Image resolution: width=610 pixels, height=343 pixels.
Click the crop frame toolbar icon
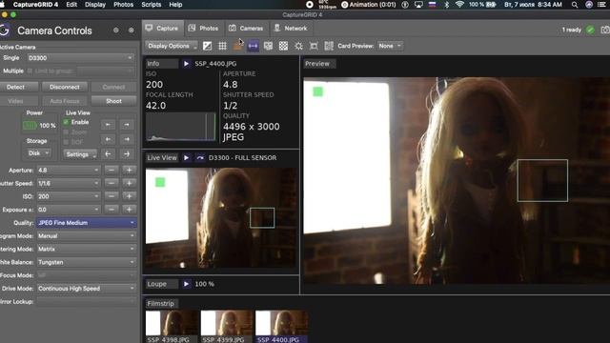[x=314, y=46]
